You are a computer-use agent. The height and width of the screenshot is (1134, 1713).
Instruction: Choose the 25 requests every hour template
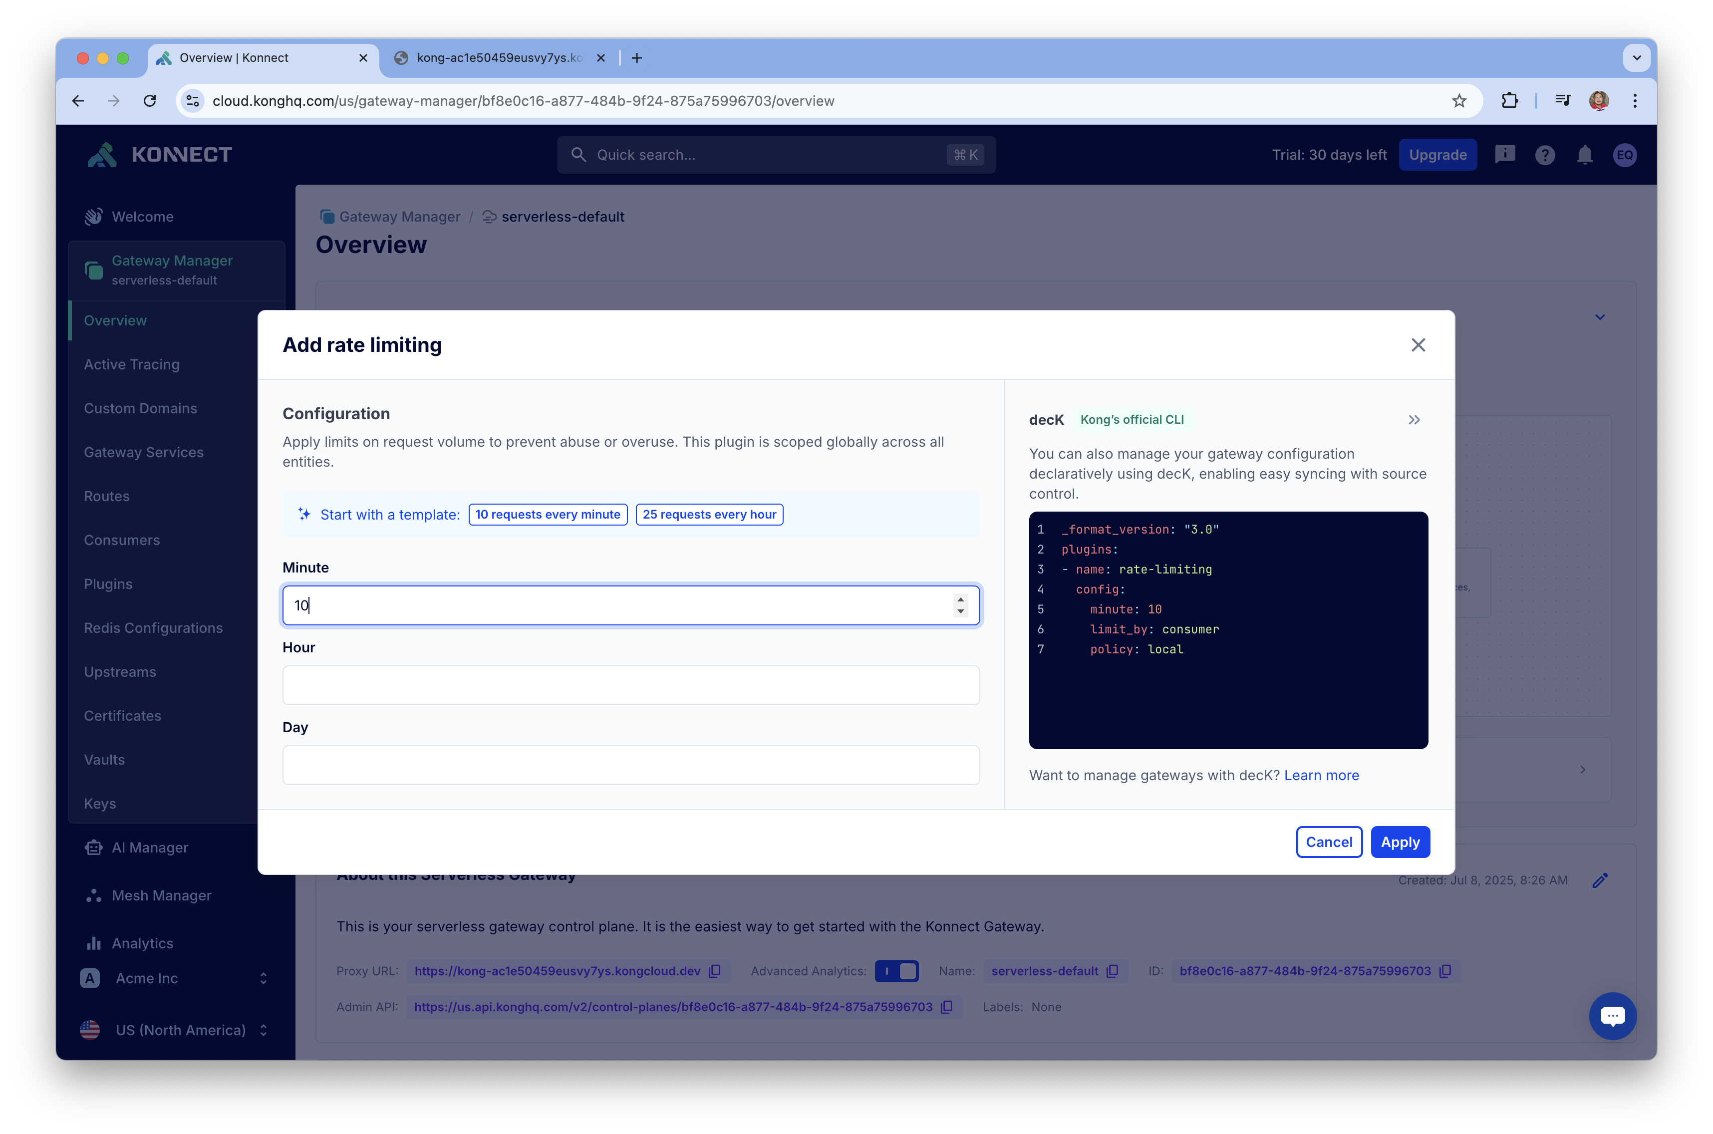point(709,514)
